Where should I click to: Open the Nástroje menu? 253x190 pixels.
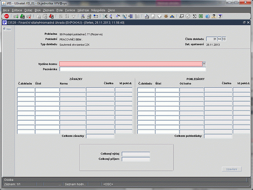pyautogui.click(x=83, y=10)
